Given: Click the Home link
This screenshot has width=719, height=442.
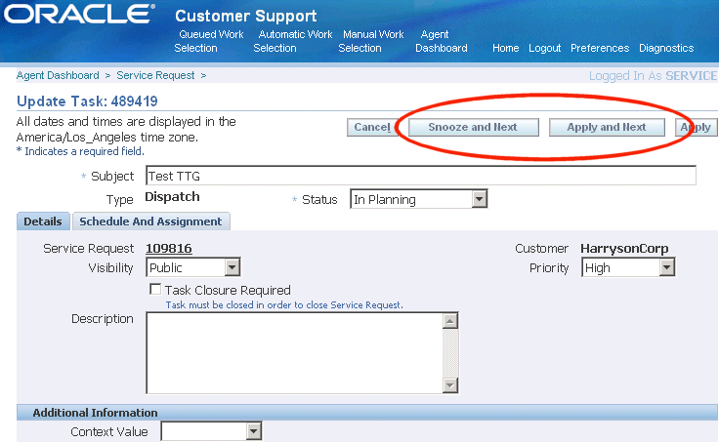Looking at the screenshot, I should 506,48.
